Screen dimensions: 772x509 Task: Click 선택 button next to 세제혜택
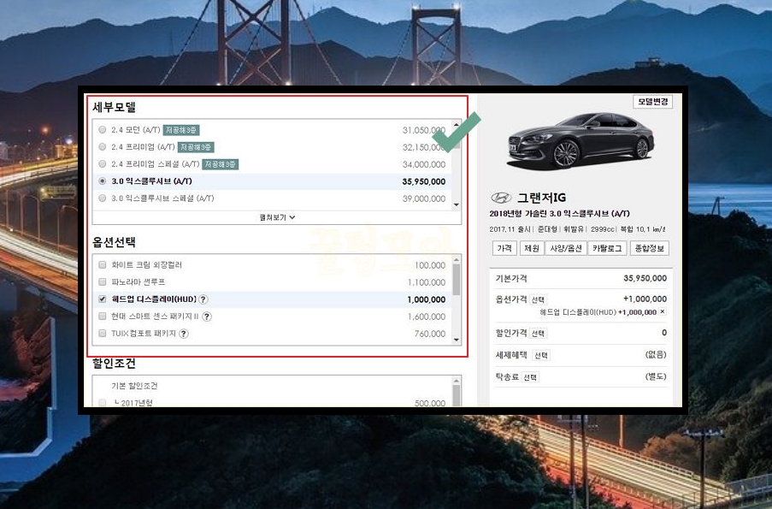(541, 355)
